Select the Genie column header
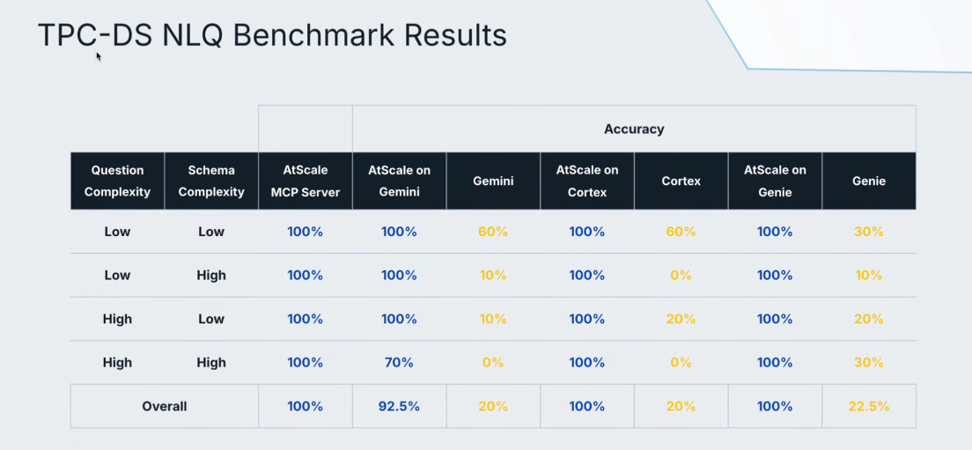 click(x=869, y=181)
